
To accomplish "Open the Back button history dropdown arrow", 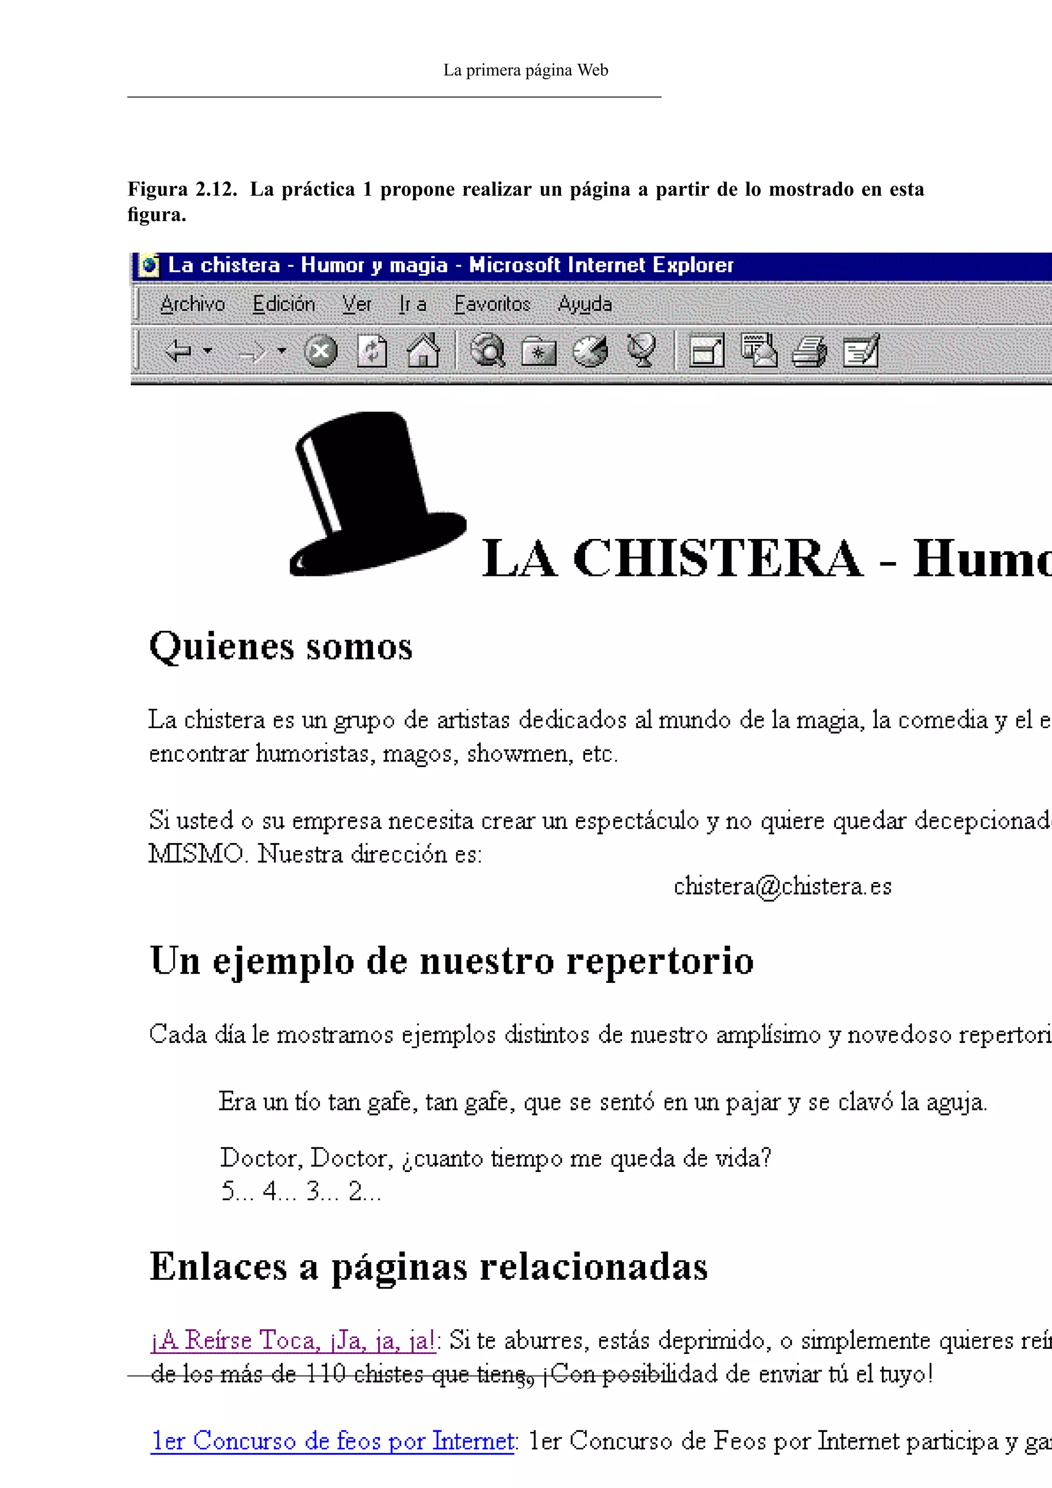I will coord(208,350).
